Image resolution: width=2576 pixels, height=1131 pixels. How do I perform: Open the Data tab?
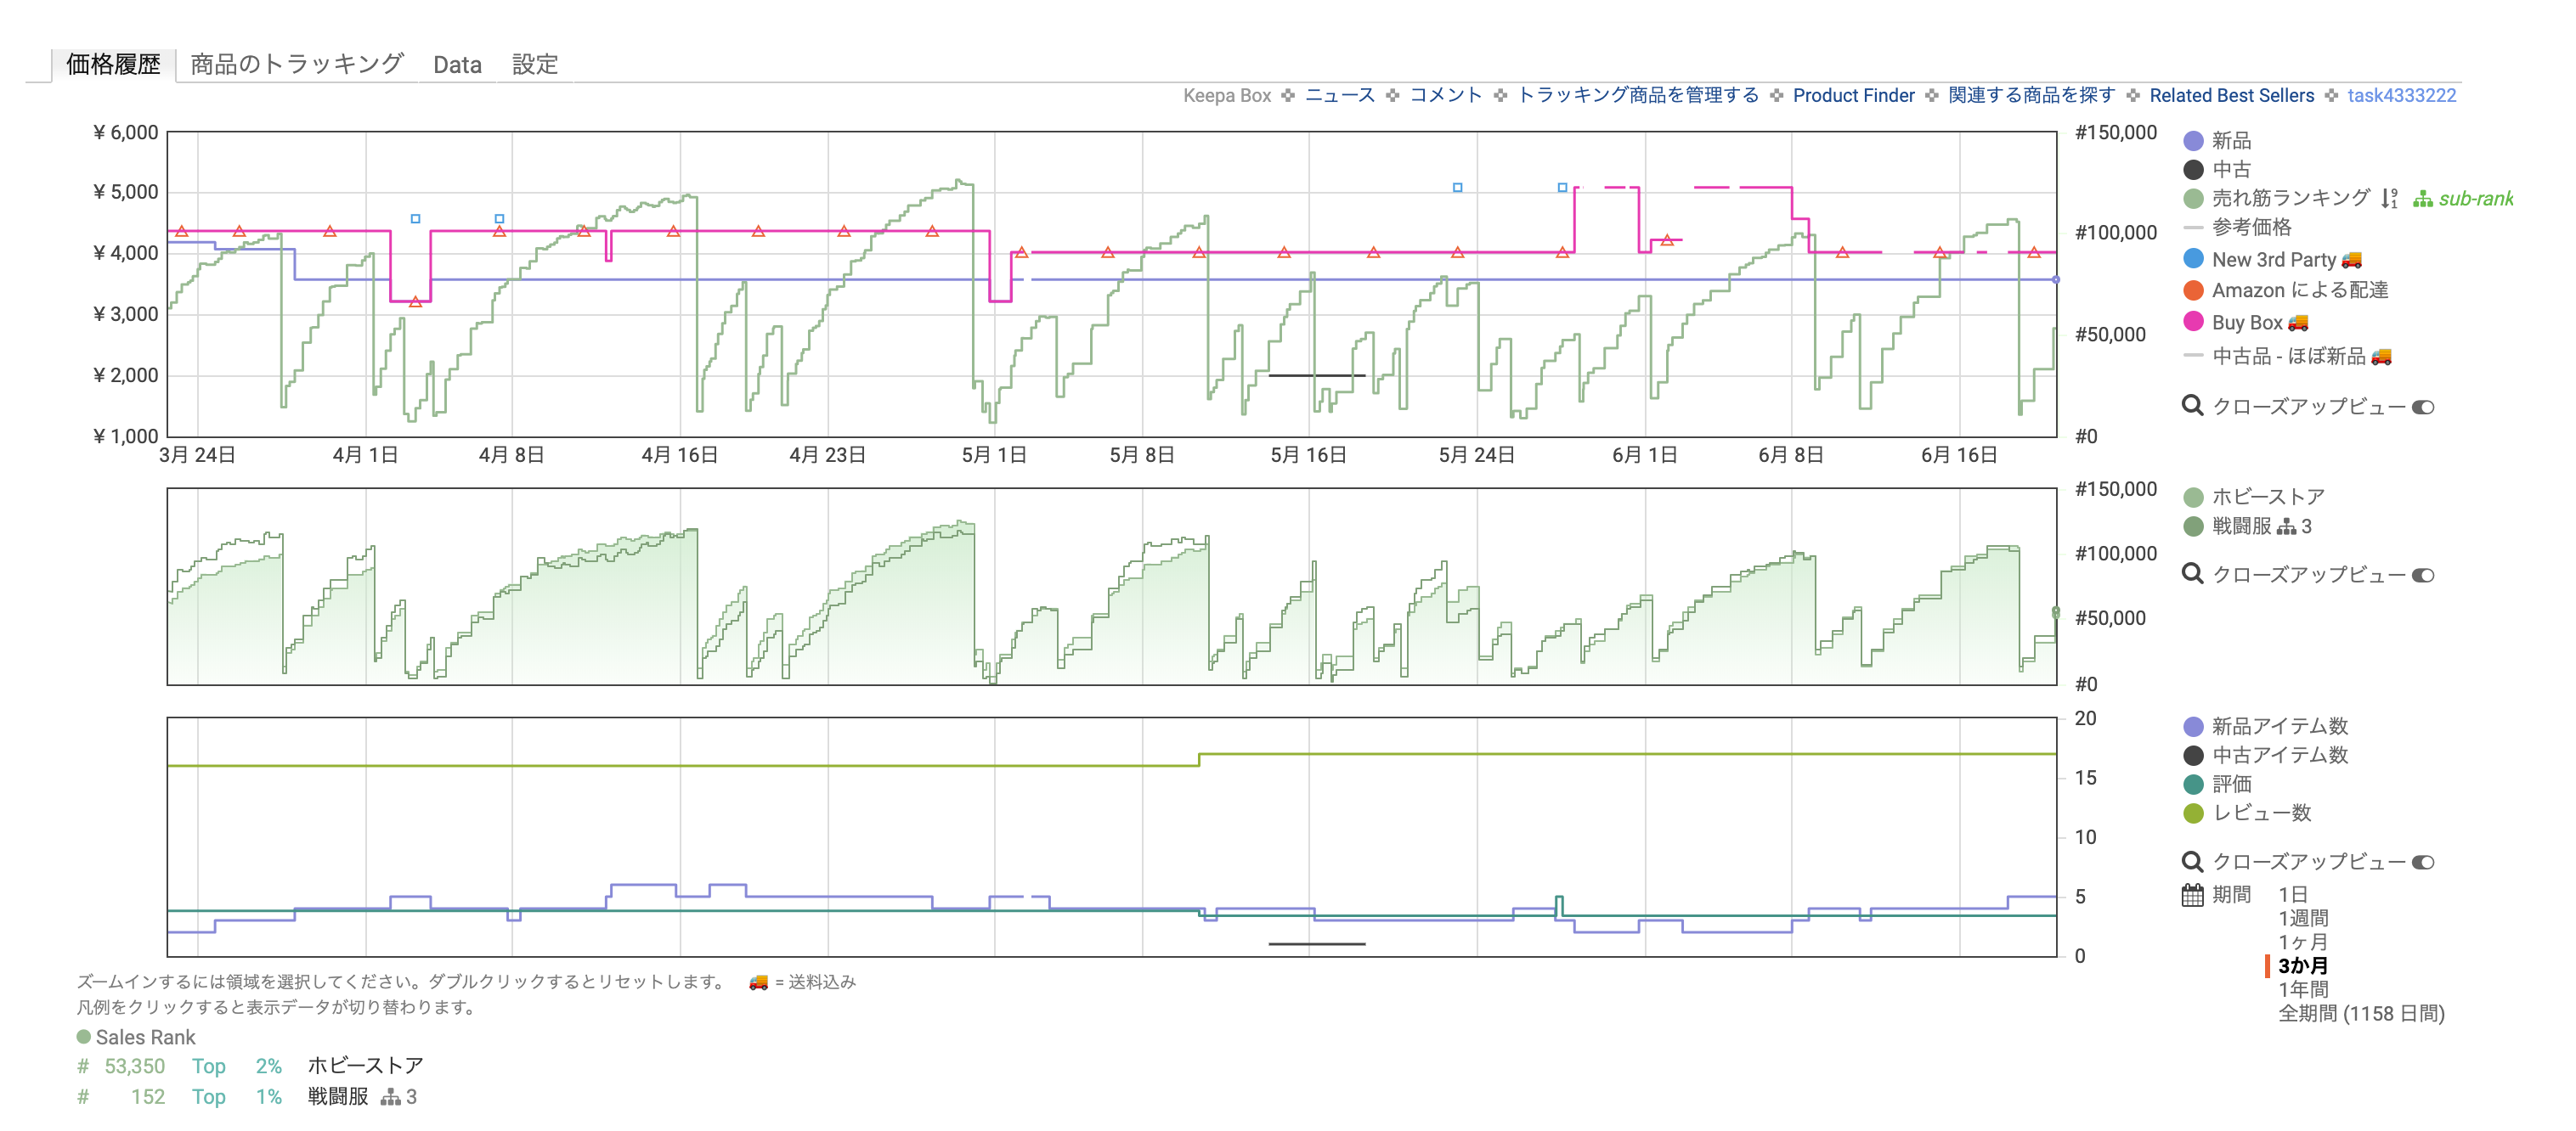click(457, 65)
